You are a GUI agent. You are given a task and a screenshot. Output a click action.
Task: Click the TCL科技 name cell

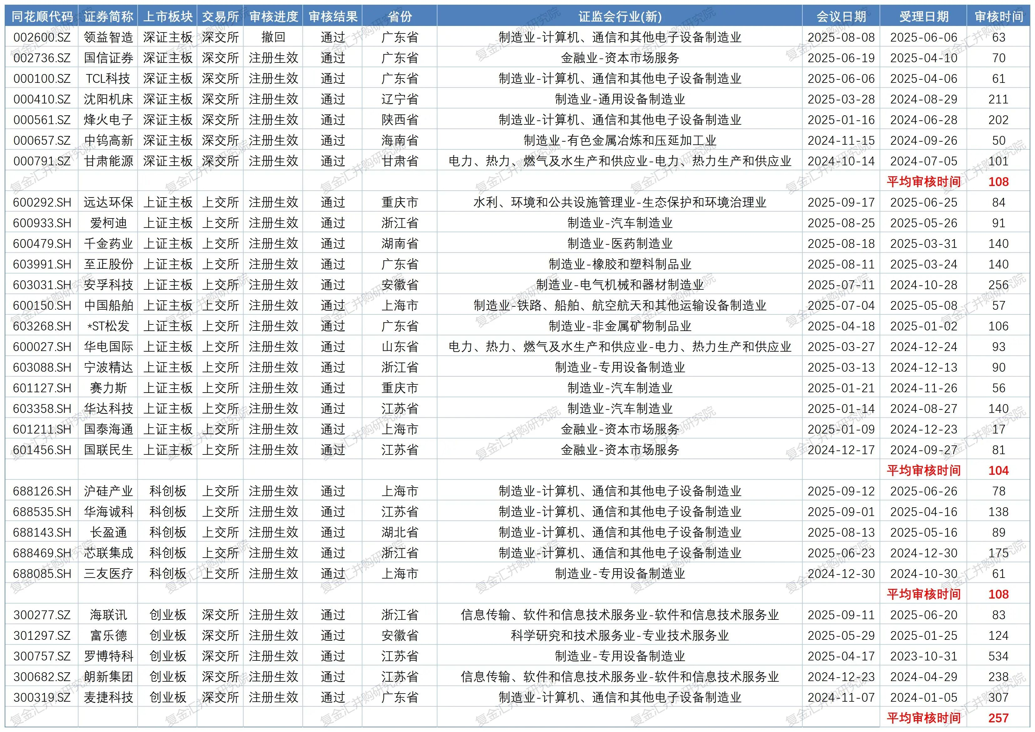coord(108,78)
